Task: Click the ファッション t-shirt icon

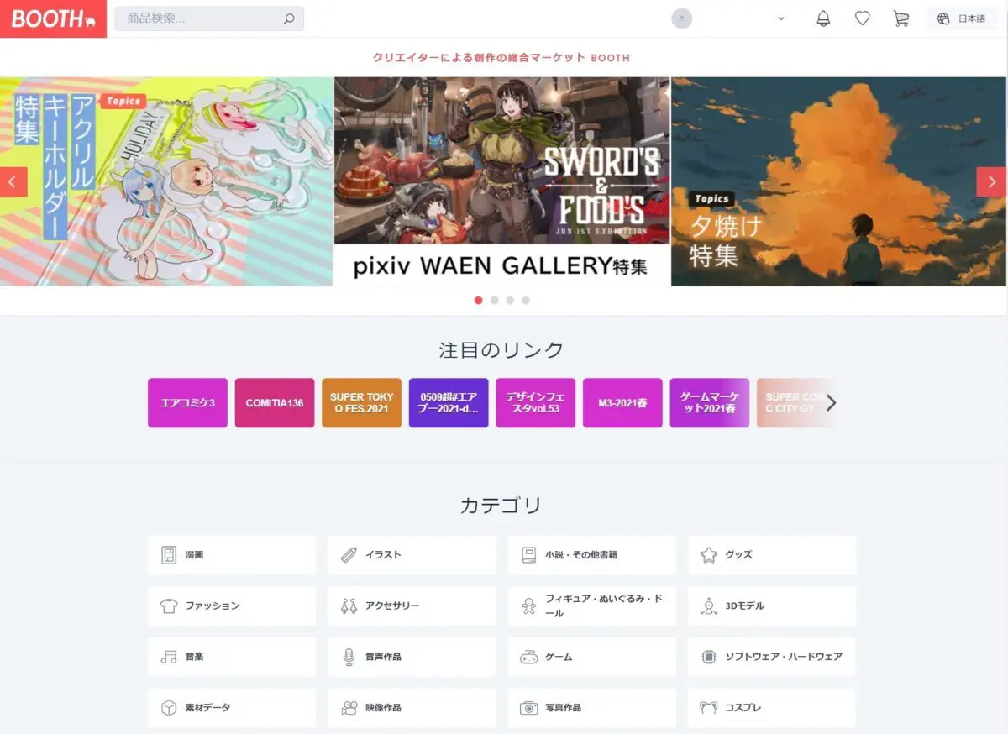Action: [x=169, y=606]
